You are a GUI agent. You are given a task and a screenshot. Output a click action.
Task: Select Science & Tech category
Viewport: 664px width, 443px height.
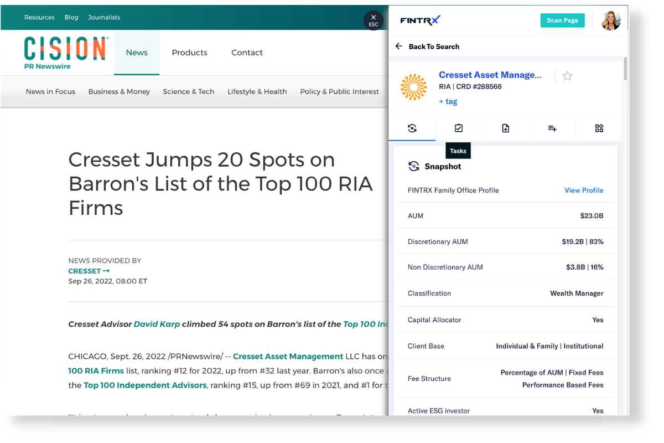(188, 91)
